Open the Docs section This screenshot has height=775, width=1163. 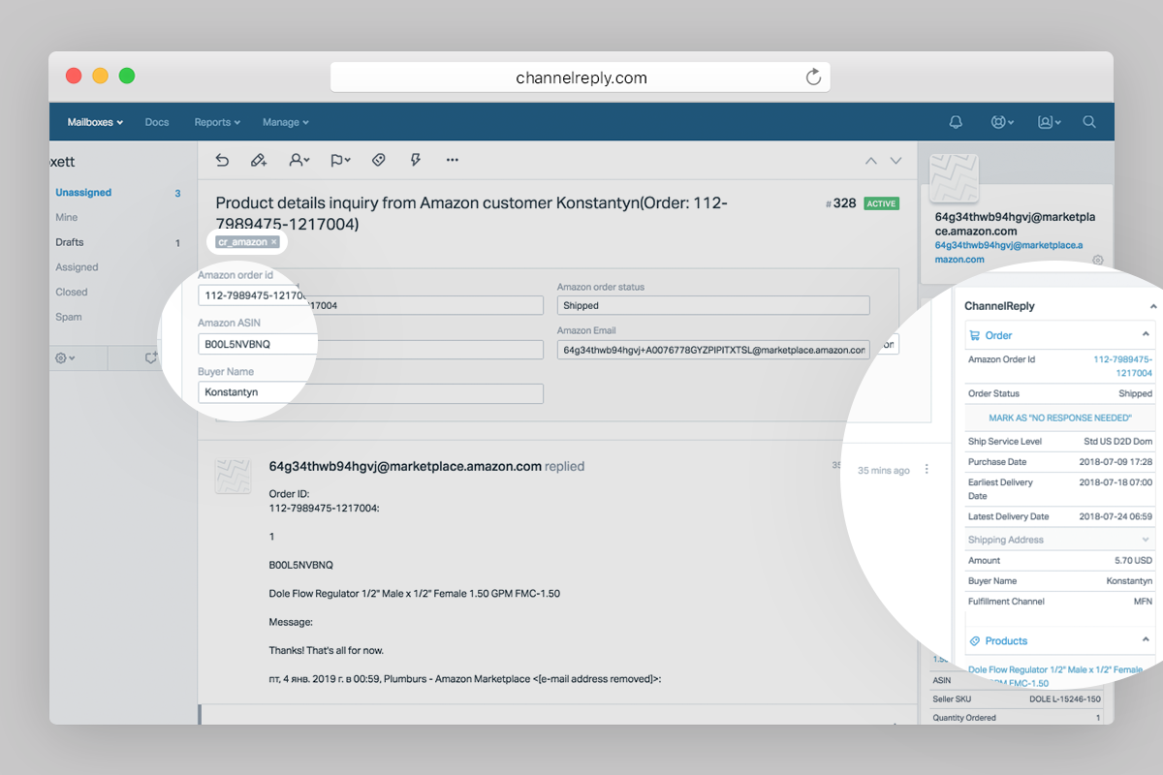[x=157, y=122]
